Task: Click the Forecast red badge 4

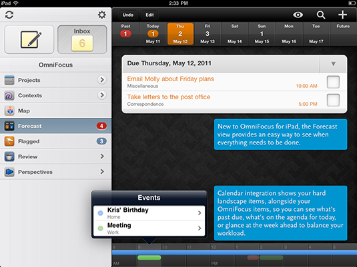Action: tap(101, 126)
